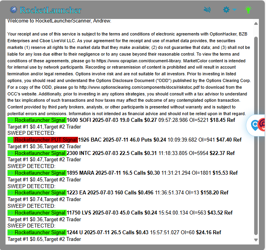Click 'Target #1 $0.45,Target #2 Trader' line

[44, 179]
